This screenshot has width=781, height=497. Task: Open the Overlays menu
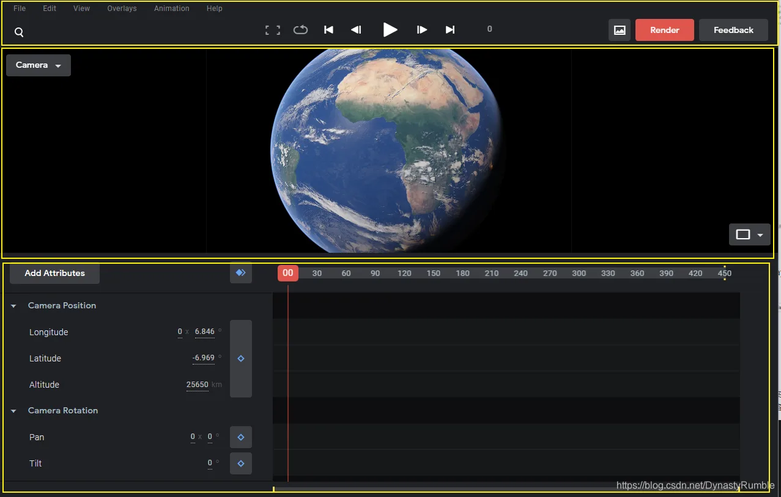pyautogui.click(x=122, y=9)
